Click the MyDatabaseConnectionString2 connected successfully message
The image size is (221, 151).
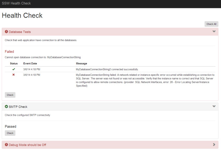[107, 69]
